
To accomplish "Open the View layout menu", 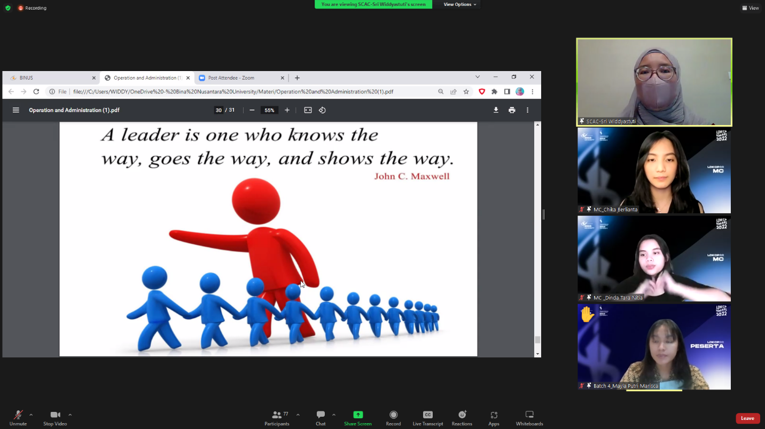I will click(x=751, y=8).
